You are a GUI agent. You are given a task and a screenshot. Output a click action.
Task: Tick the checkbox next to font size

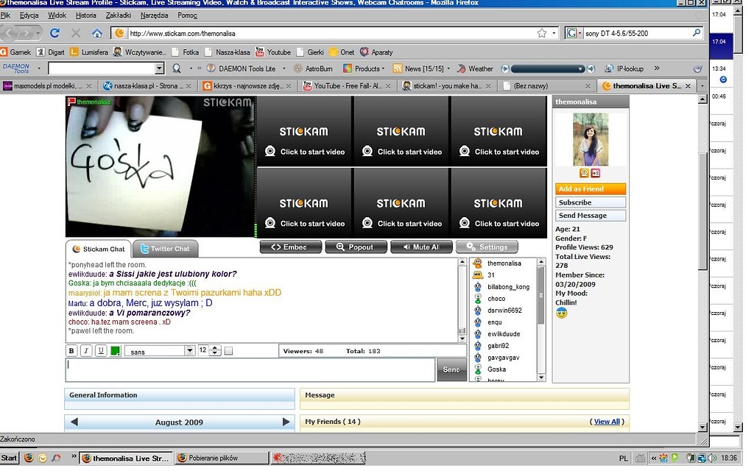pyautogui.click(x=228, y=351)
